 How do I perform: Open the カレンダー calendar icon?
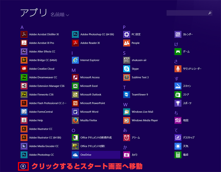(178, 34)
